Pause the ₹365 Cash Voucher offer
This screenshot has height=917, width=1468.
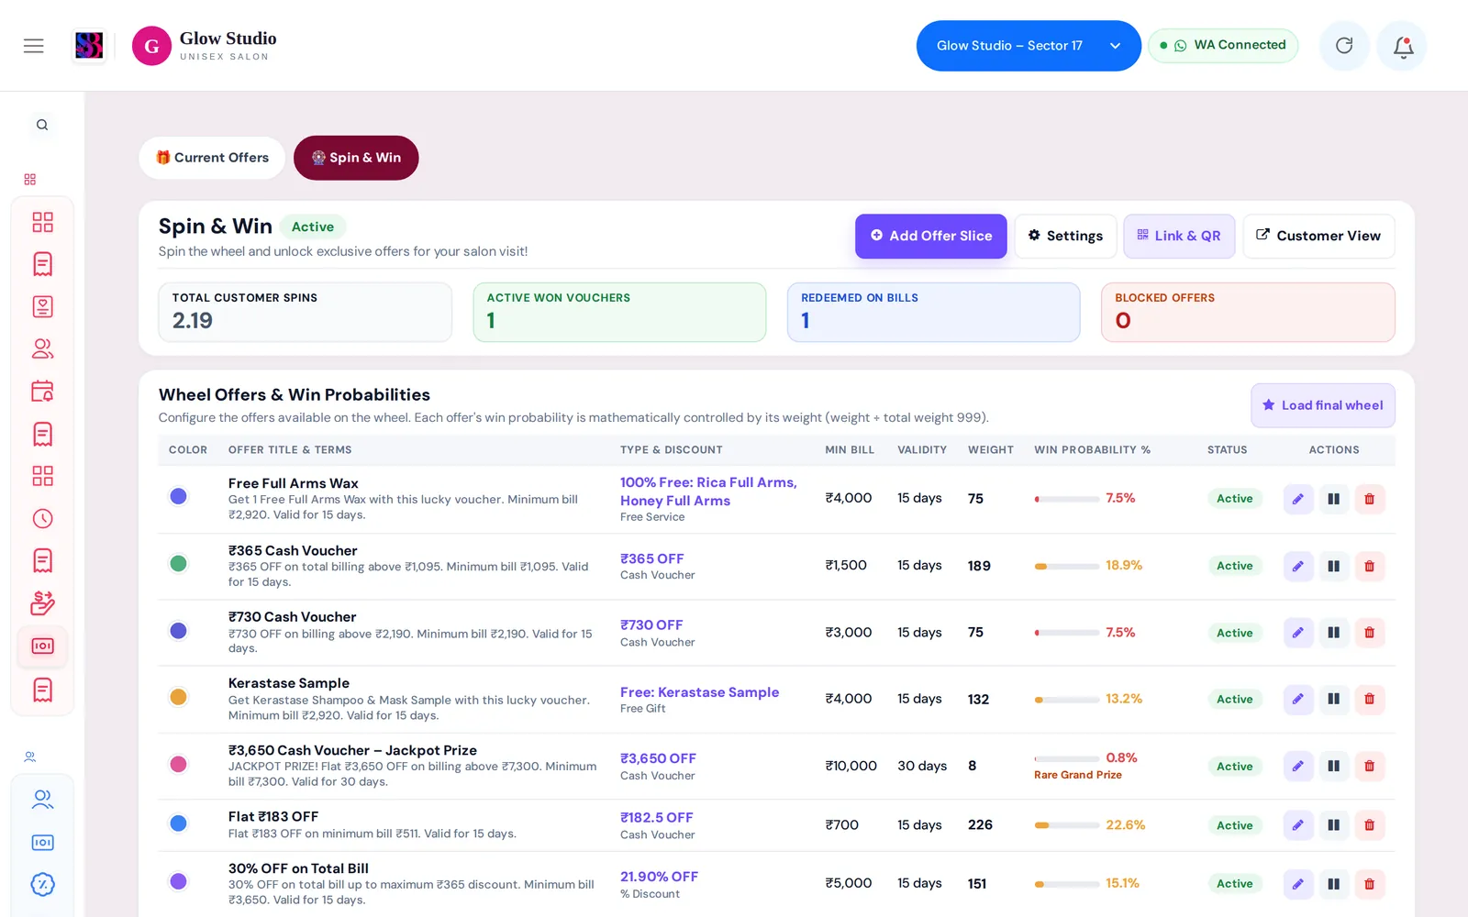(1333, 566)
